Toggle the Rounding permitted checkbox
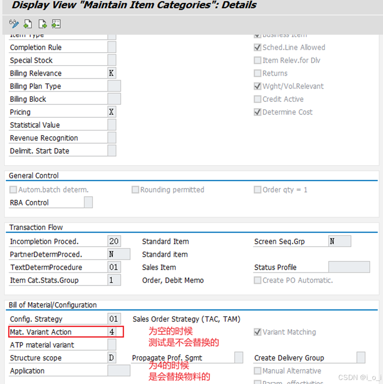 tap(135, 190)
